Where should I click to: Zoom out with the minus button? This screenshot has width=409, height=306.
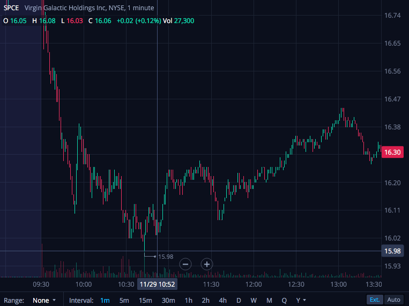(x=185, y=264)
